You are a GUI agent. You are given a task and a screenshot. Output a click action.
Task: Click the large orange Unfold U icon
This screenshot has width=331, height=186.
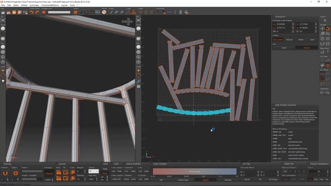[x=5, y=174]
